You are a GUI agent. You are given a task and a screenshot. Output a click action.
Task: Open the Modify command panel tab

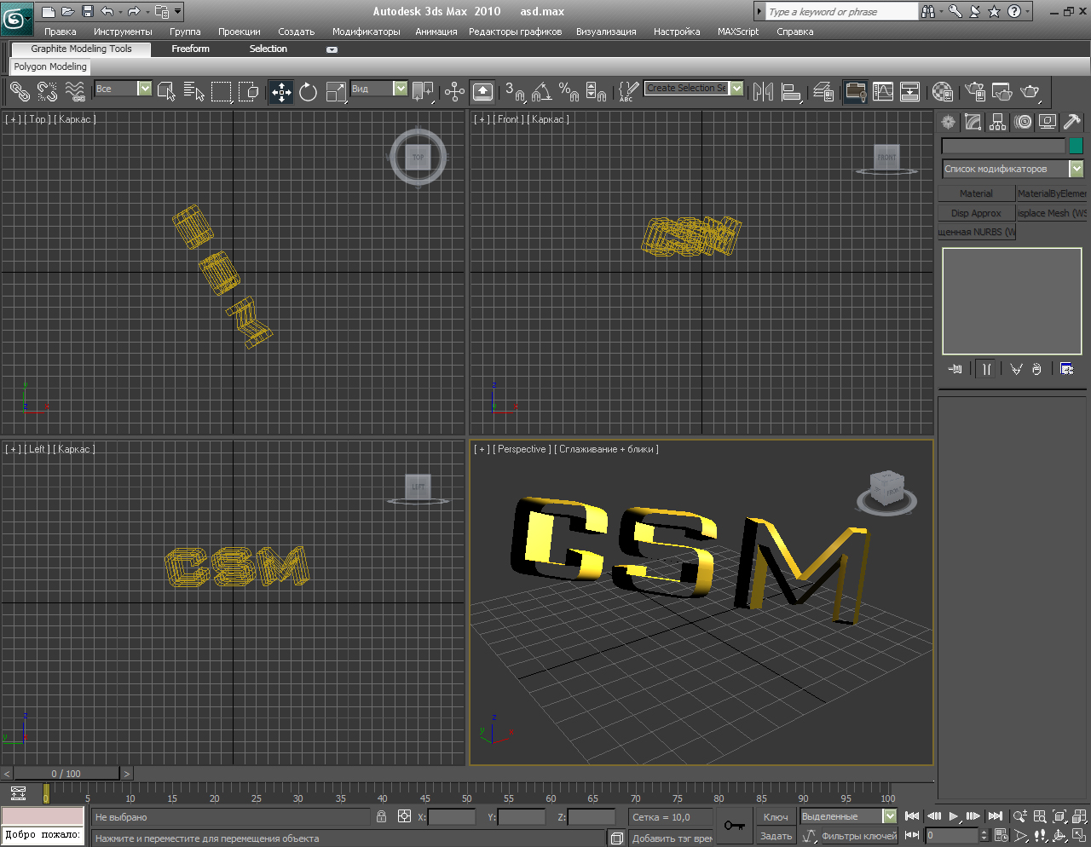[973, 122]
